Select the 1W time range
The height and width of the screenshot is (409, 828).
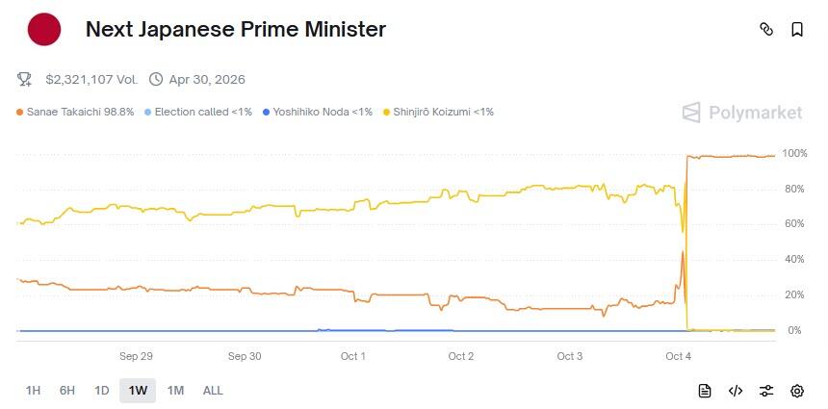[138, 391]
